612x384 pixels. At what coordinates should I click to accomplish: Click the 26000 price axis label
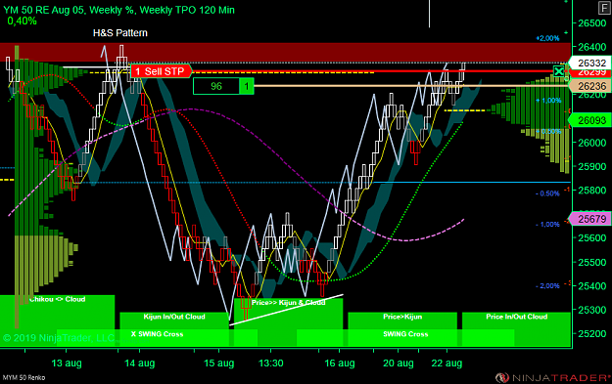point(592,143)
